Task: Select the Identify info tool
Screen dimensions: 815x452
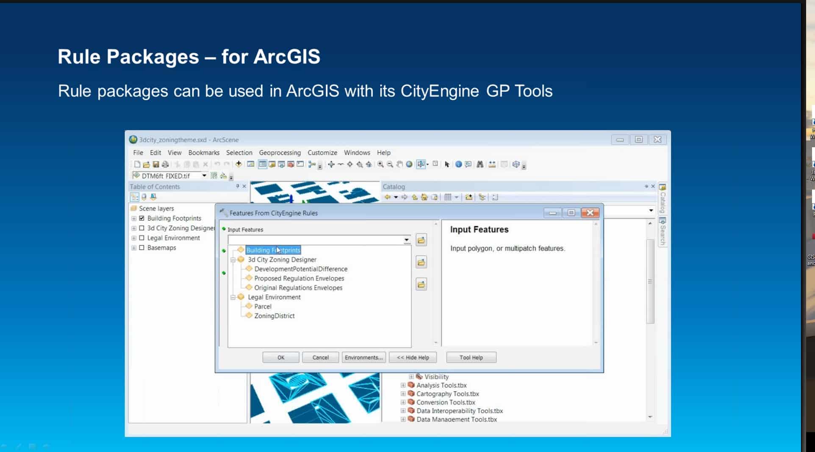Action: pyautogui.click(x=458, y=164)
